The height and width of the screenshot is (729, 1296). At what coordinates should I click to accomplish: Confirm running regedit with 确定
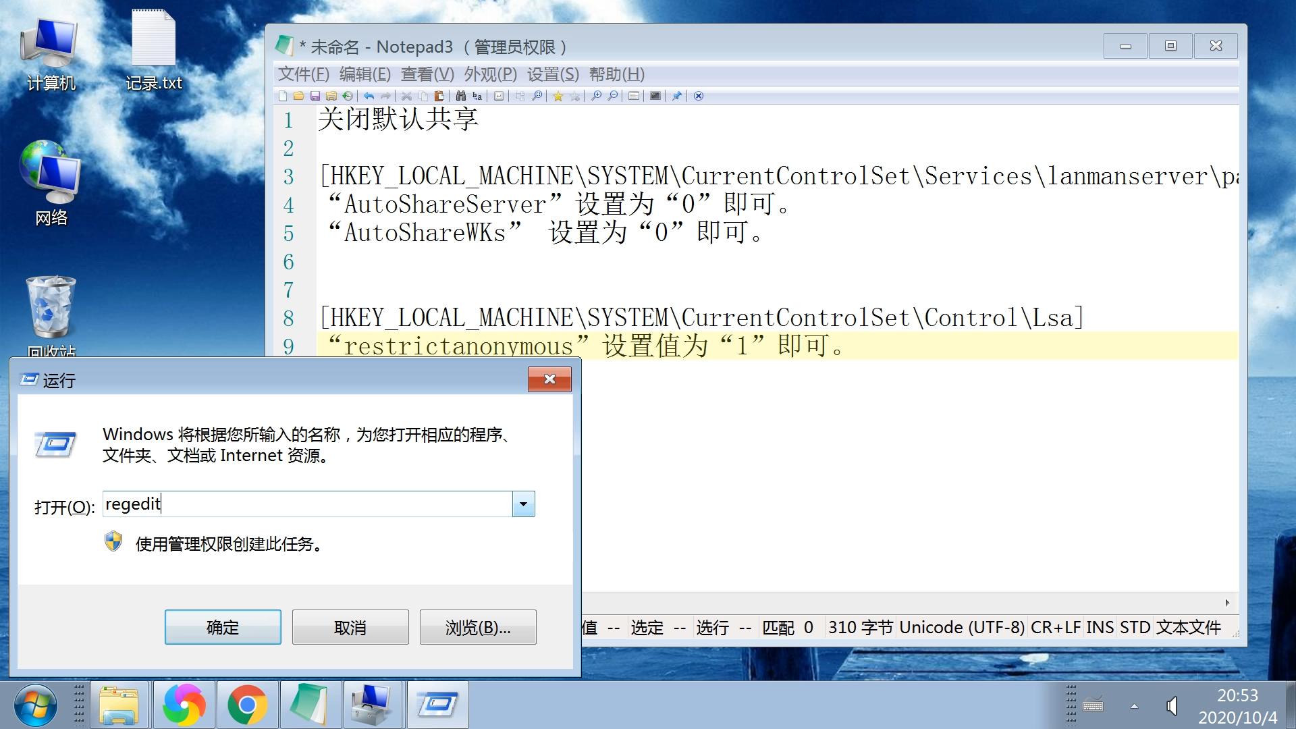point(222,627)
